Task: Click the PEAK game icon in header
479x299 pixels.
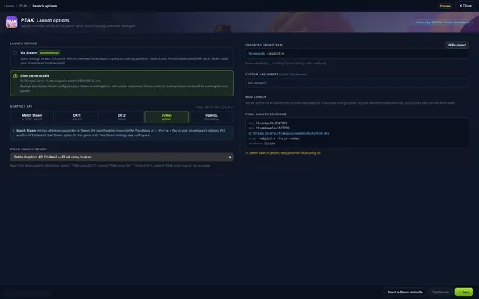Action: pyautogui.click(x=12, y=22)
